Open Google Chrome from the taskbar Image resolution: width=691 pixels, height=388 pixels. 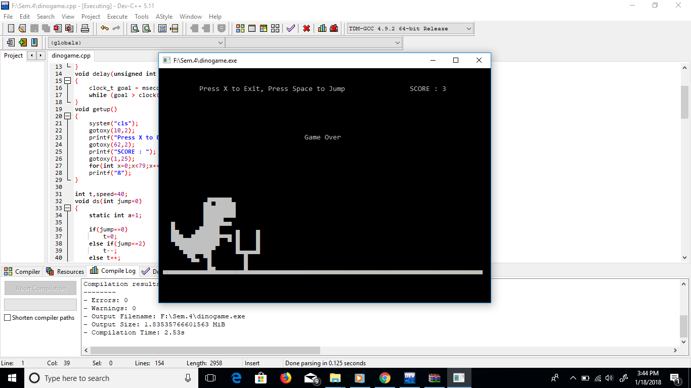(x=385, y=378)
